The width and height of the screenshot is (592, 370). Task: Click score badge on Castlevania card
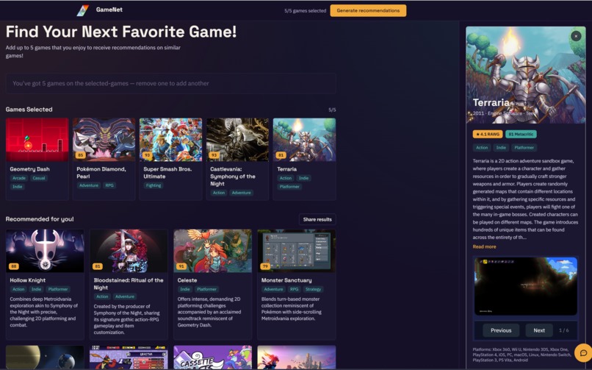pos(214,155)
